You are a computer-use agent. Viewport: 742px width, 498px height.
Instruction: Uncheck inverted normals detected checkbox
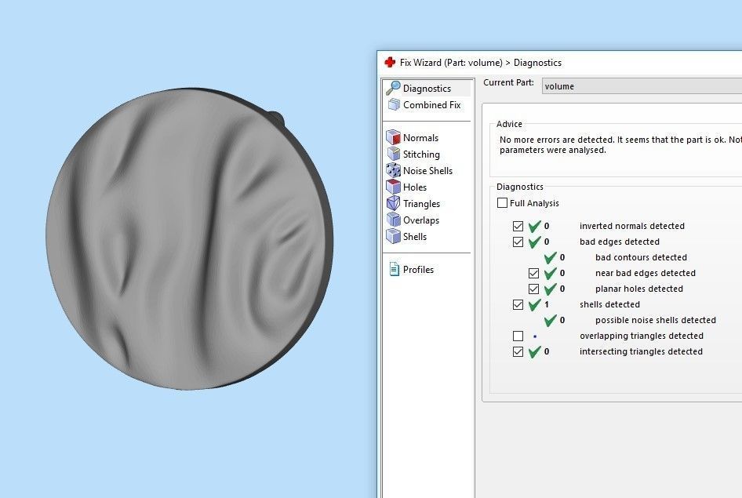coord(518,226)
